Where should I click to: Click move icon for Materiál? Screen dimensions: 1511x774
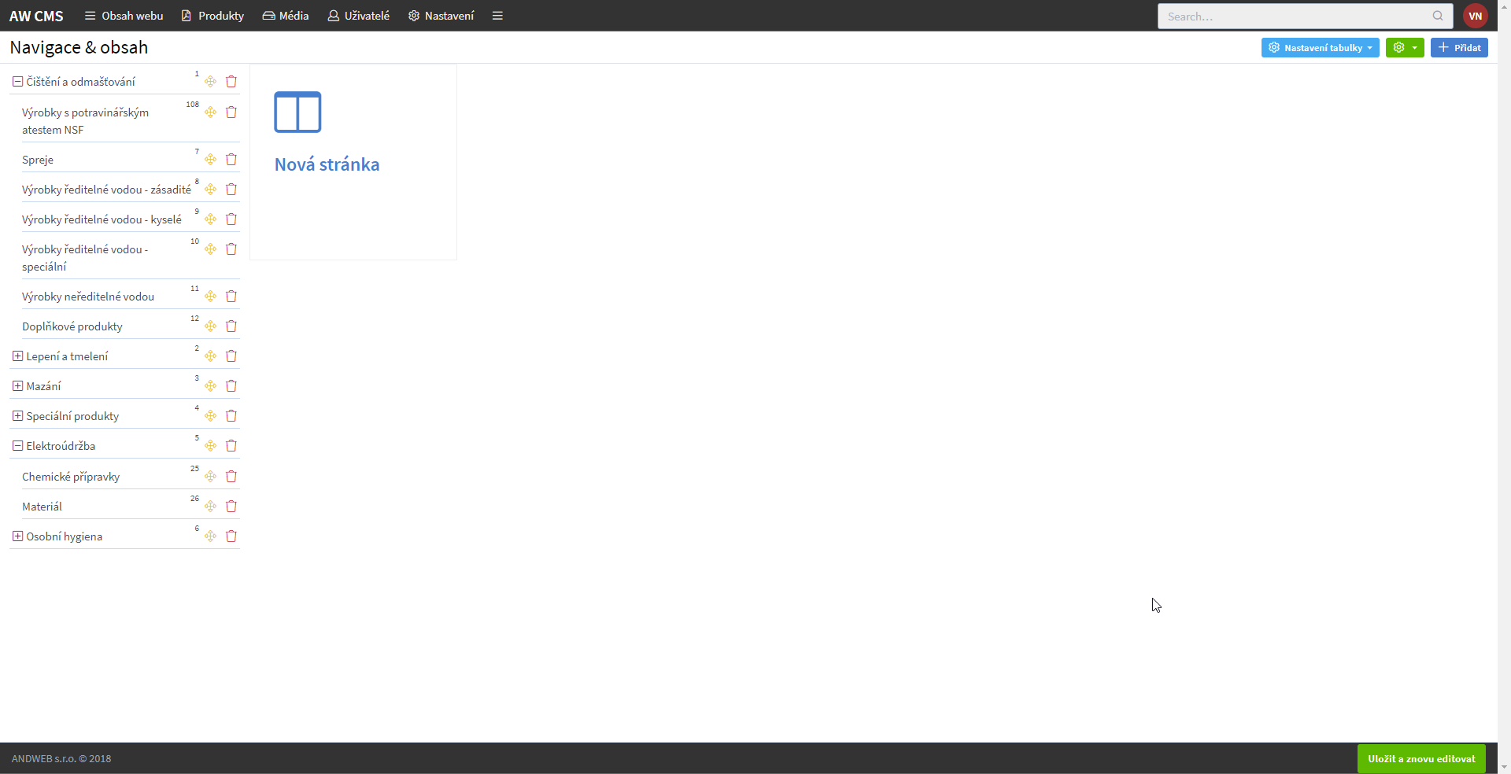click(210, 506)
